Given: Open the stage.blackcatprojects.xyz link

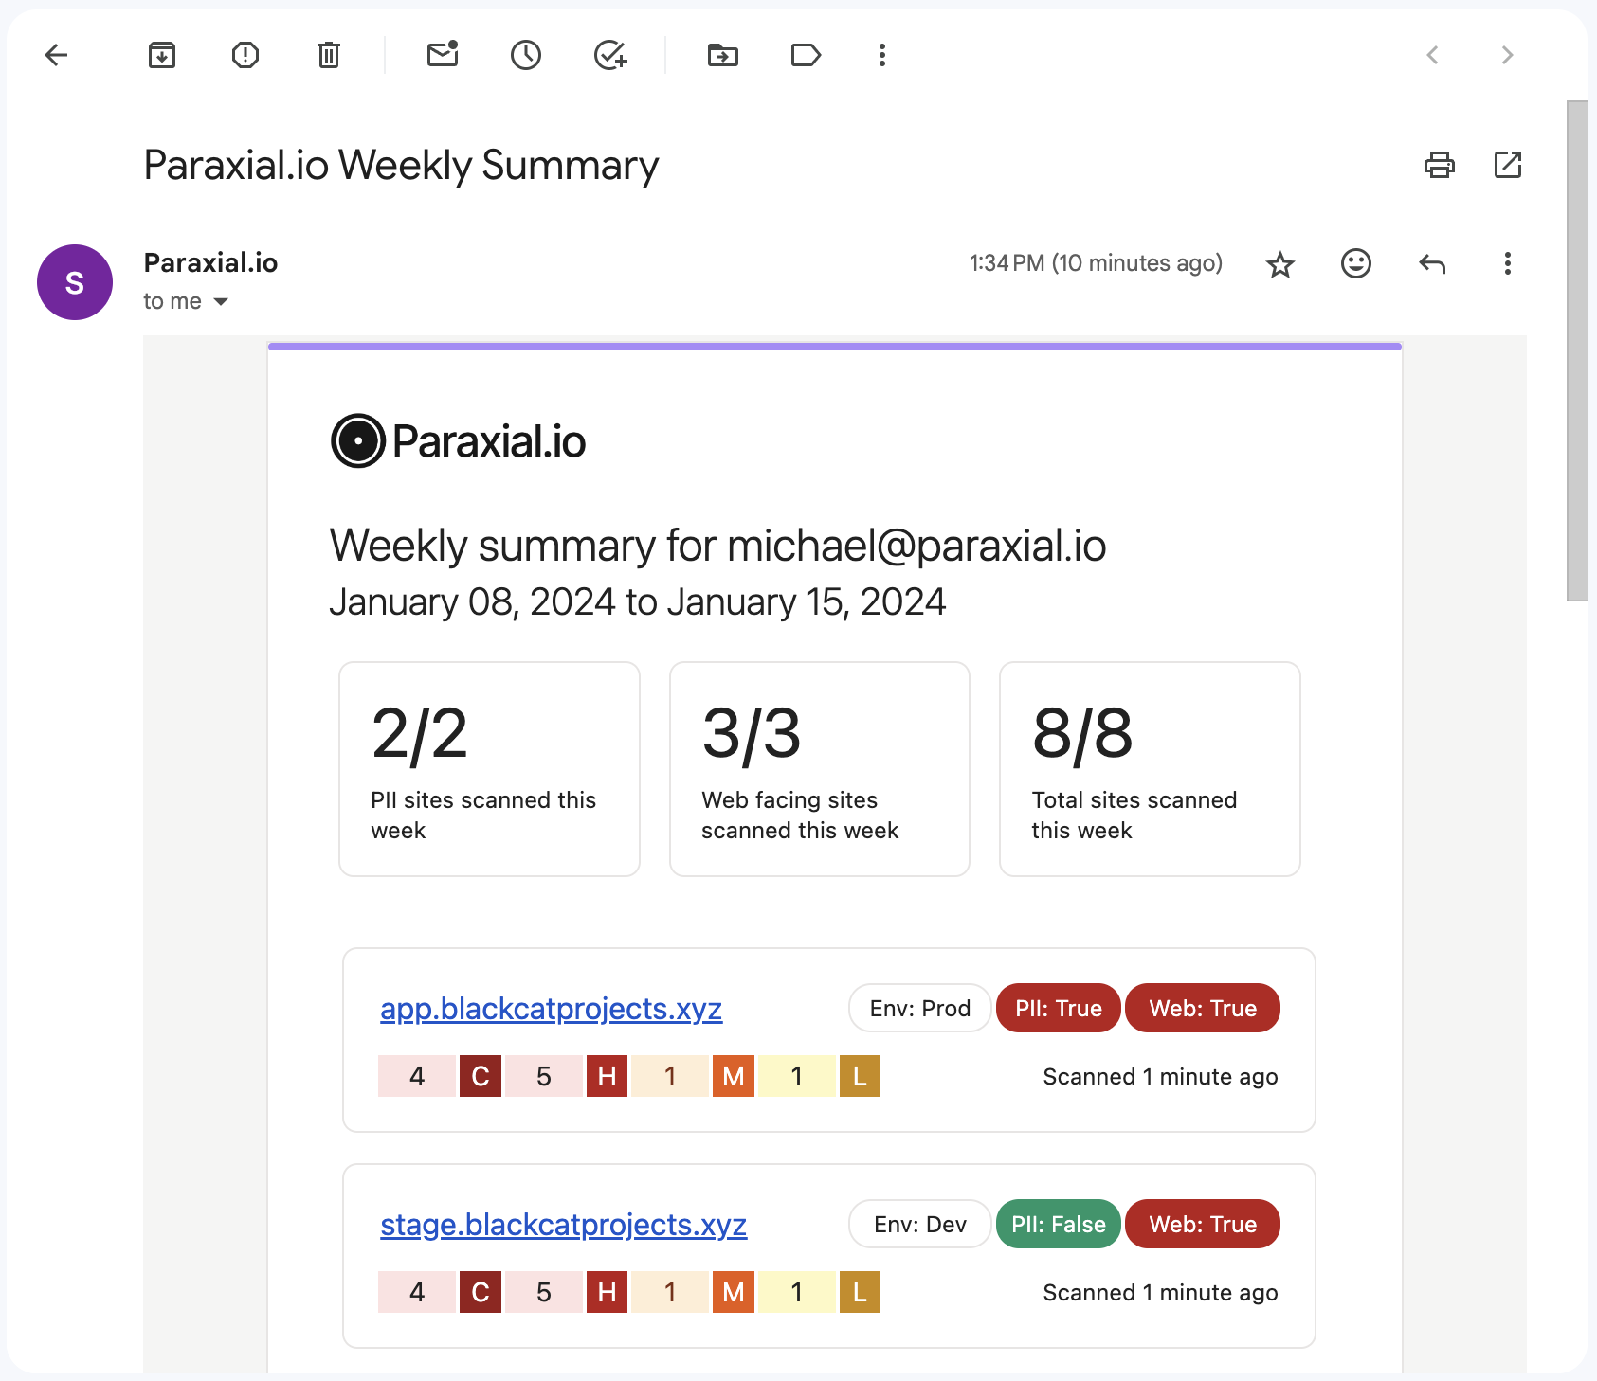Looking at the screenshot, I should pos(563,1225).
